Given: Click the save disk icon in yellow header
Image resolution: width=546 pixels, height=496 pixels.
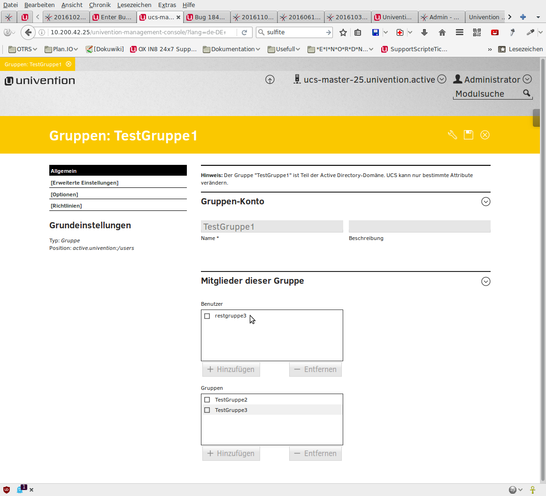Looking at the screenshot, I should (x=468, y=135).
